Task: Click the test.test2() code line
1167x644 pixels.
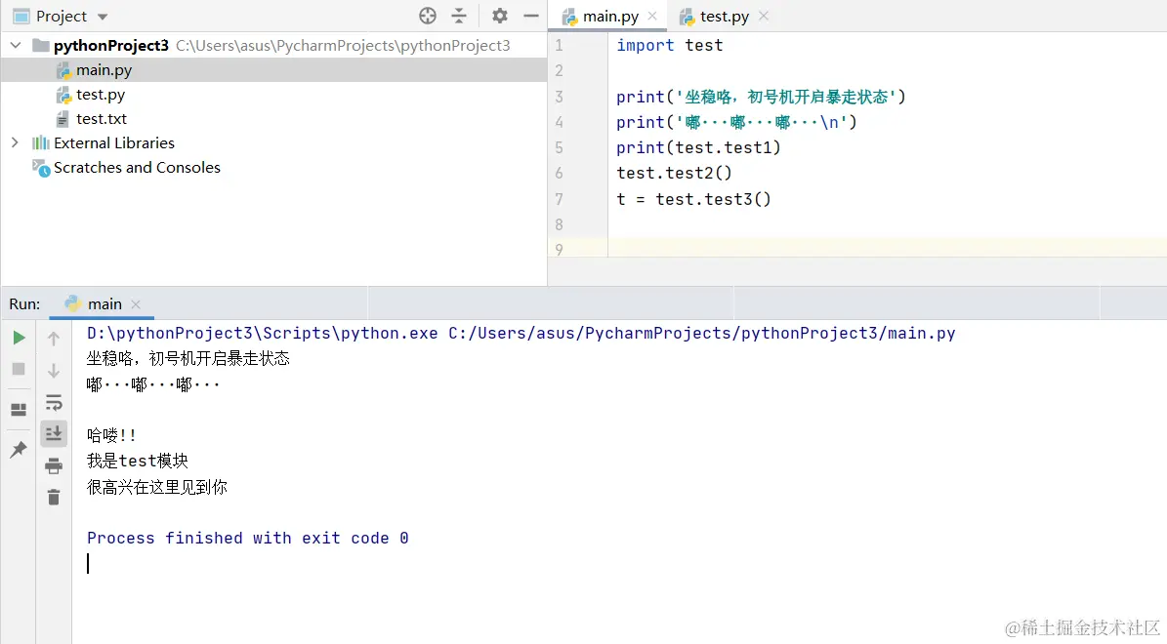Action: tap(674, 173)
